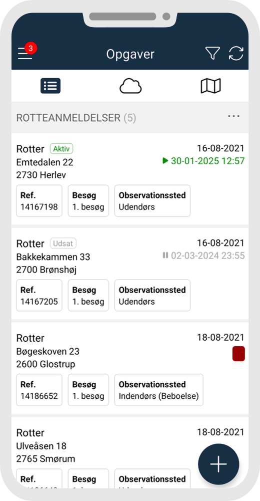
Task: Open the hamburger menu with notification badge
Action: pos(25,53)
